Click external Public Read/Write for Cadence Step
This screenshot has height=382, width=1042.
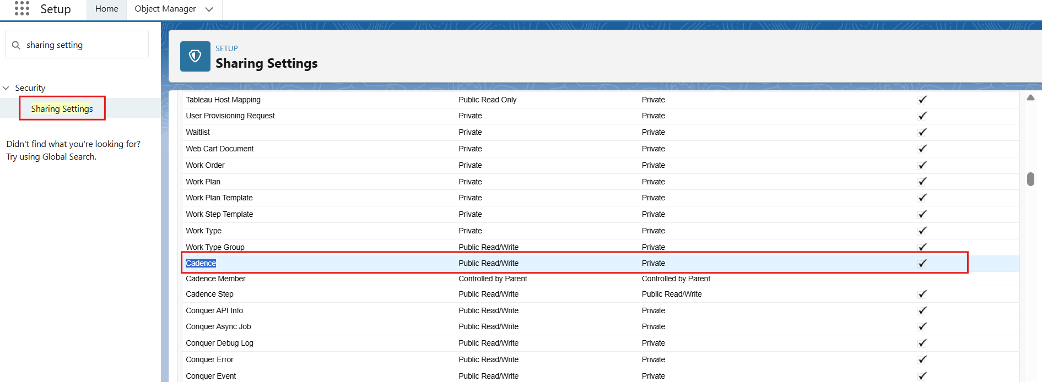(672, 294)
